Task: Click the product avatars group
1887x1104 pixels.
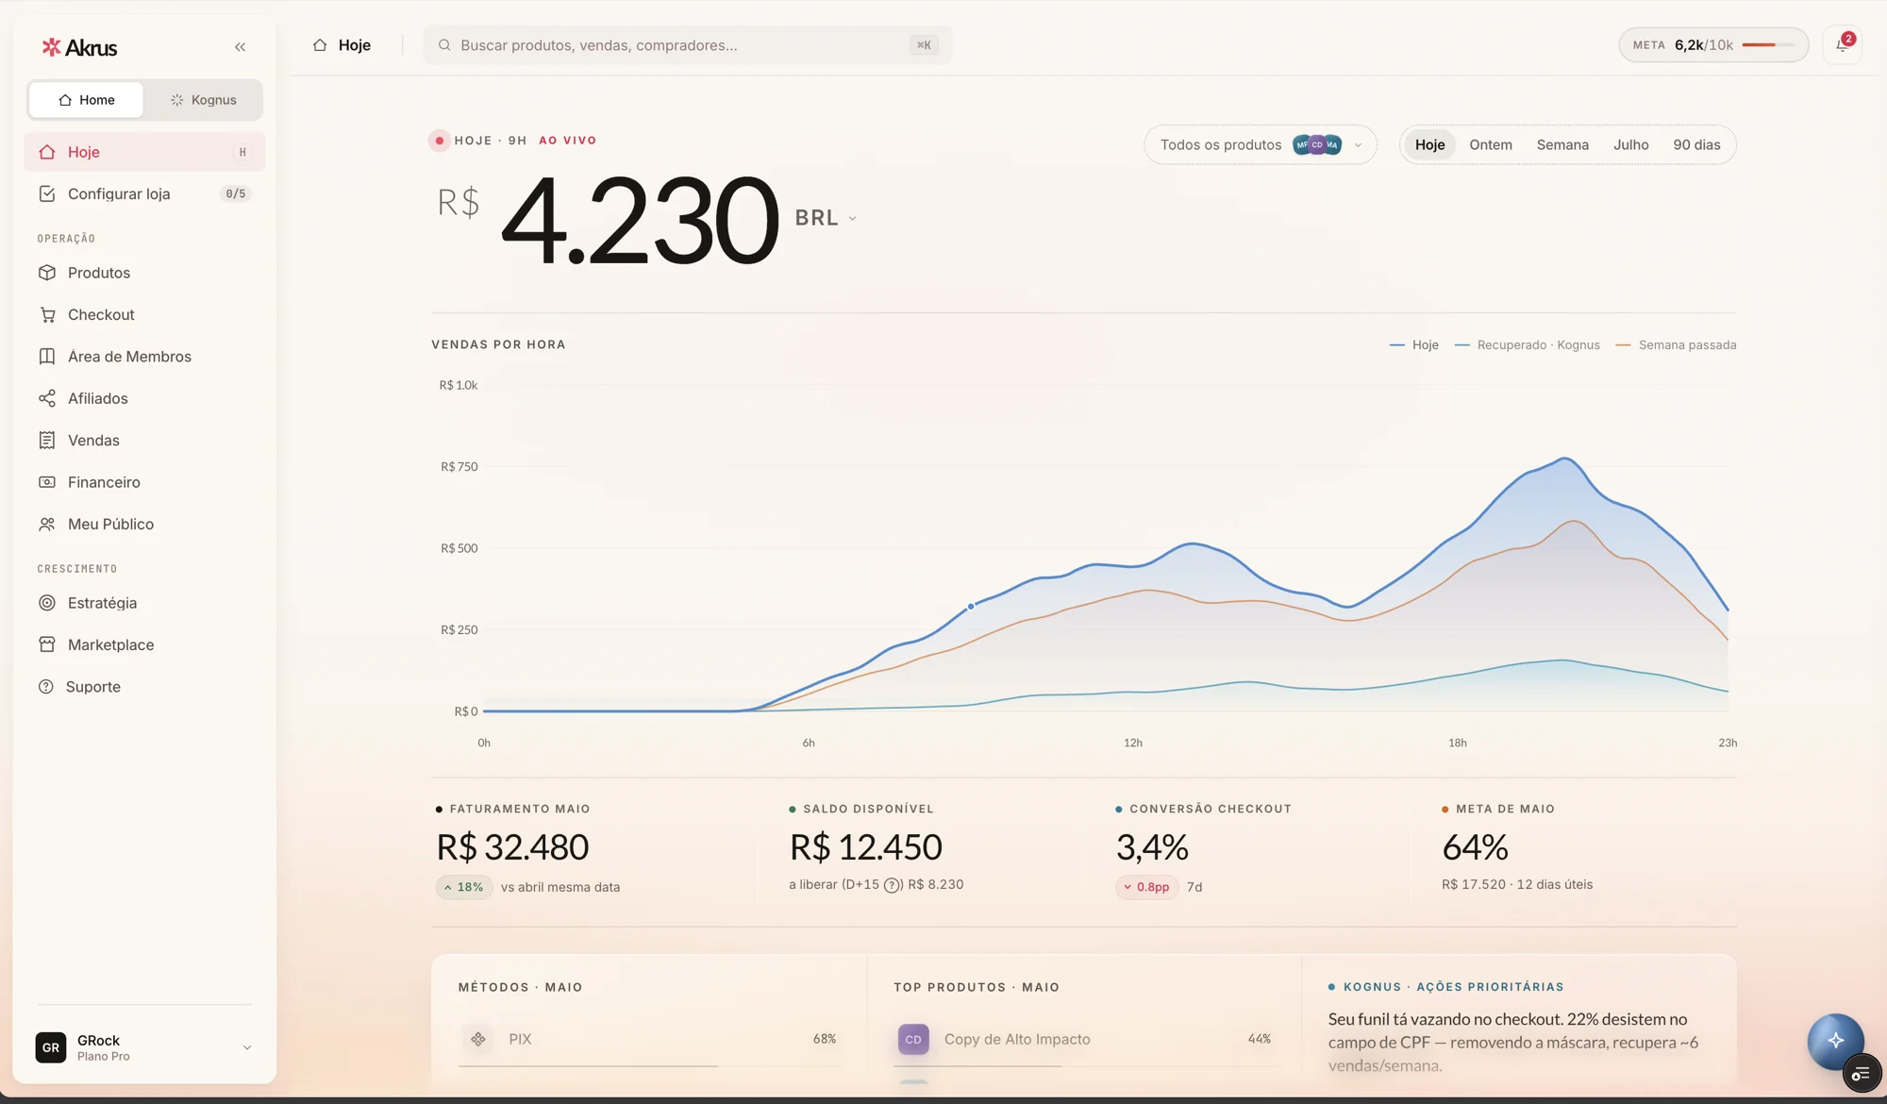Action: (x=1317, y=145)
